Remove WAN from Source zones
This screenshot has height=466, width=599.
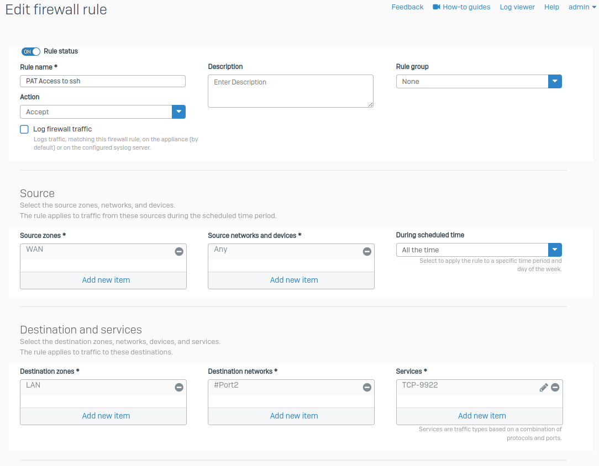pyautogui.click(x=179, y=251)
